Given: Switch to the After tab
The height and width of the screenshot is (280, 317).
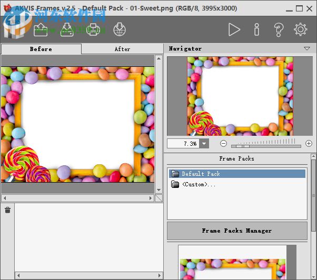Looking at the screenshot, I should [122, 49].
